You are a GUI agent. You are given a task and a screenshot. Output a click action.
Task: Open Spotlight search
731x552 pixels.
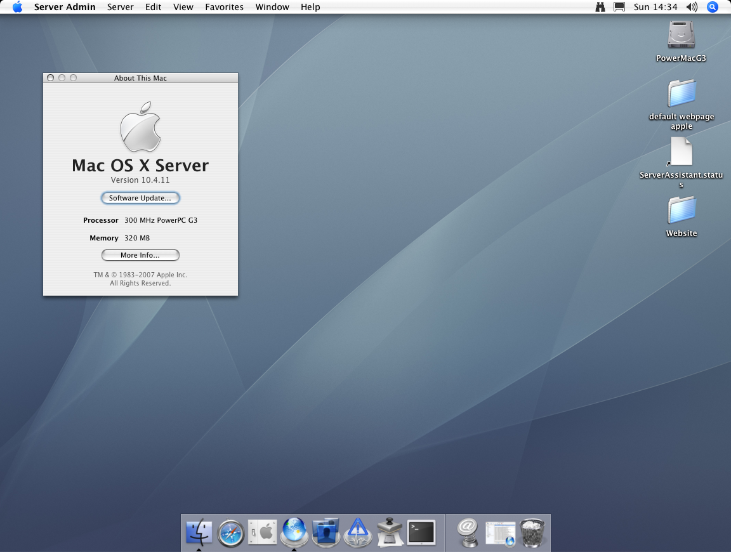713,7
